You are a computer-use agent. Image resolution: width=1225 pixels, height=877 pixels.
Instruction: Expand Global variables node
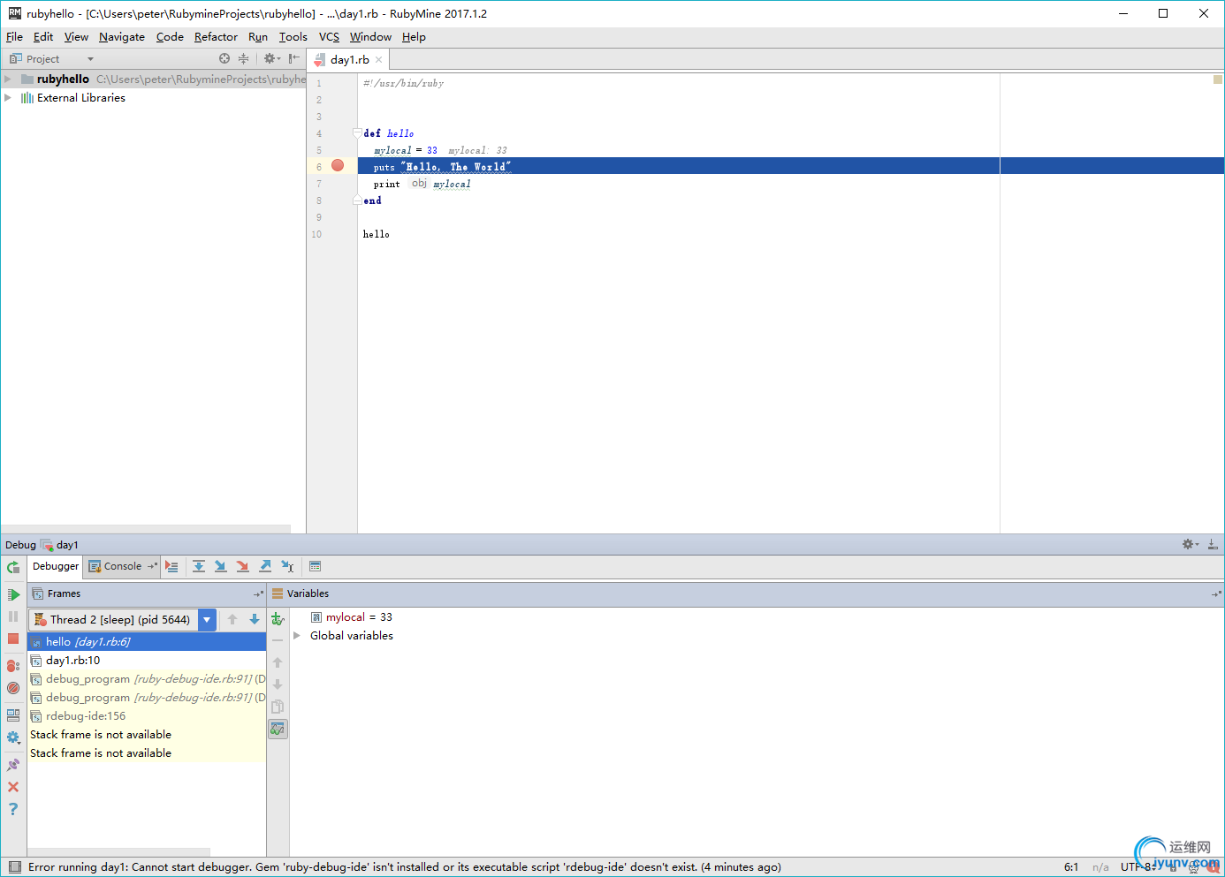coord(297,636)
